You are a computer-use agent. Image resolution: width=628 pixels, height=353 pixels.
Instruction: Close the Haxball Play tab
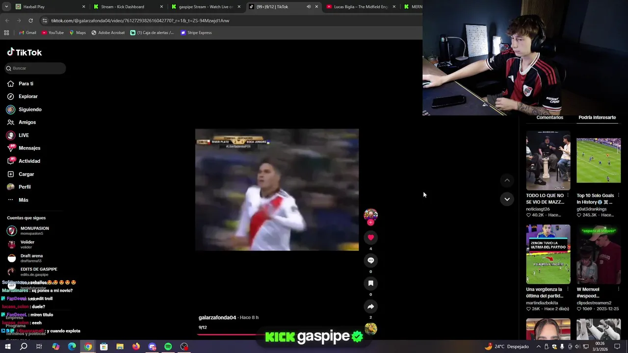click(83, 7)
